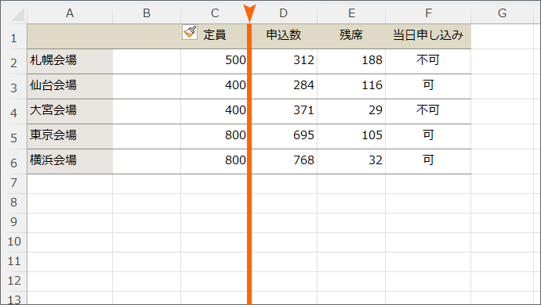Click the cell containing 768
Image resolution: width=541 pixels, height=305 pixels.
[x=283, y=162]
